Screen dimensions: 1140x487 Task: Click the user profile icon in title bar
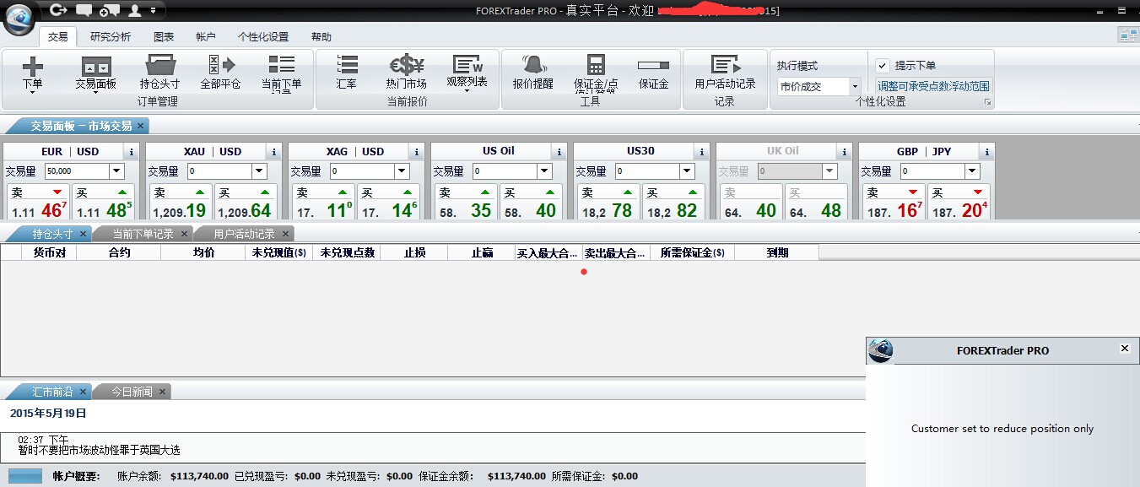[x=135, y=10]
